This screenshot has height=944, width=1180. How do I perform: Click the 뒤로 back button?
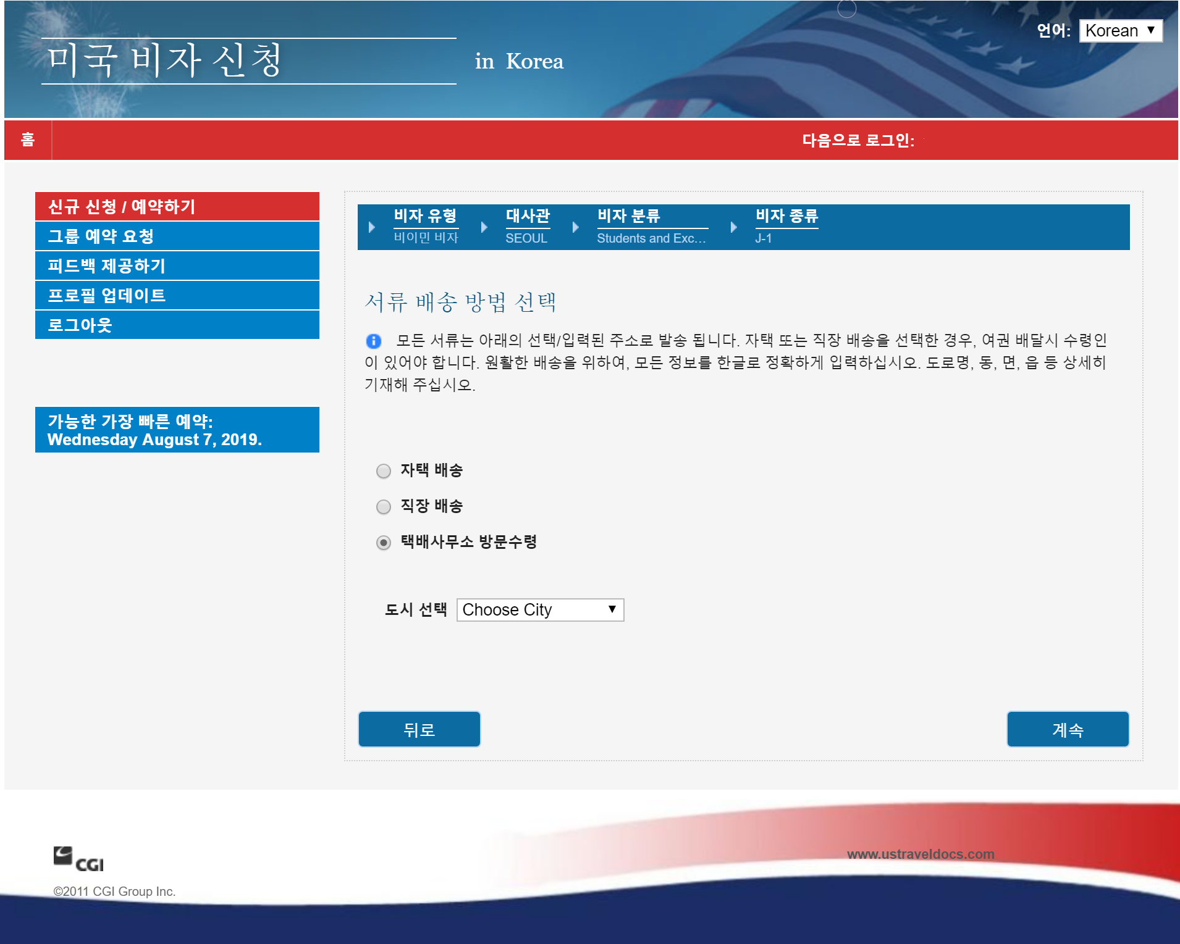419,729
